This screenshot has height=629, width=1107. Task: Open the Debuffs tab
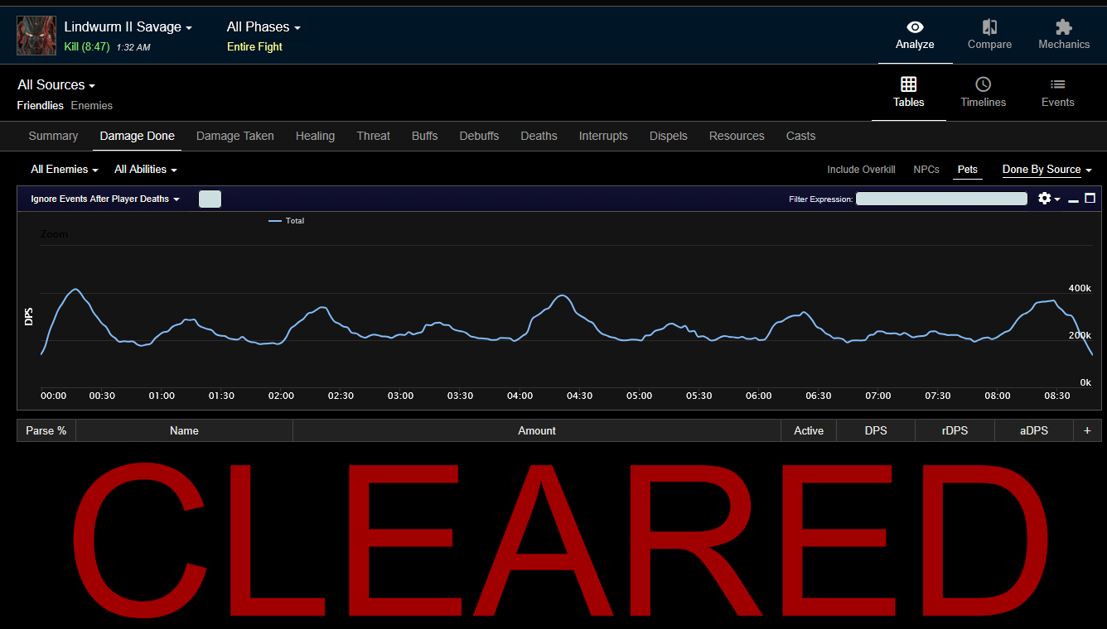click(x=480, y=136)
